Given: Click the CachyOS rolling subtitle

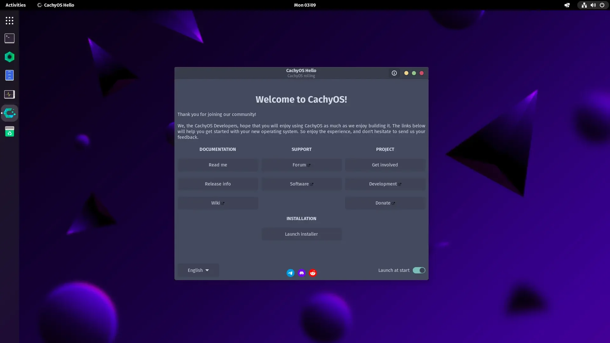Looking at the screenshot, I should [x=301, y=76].
